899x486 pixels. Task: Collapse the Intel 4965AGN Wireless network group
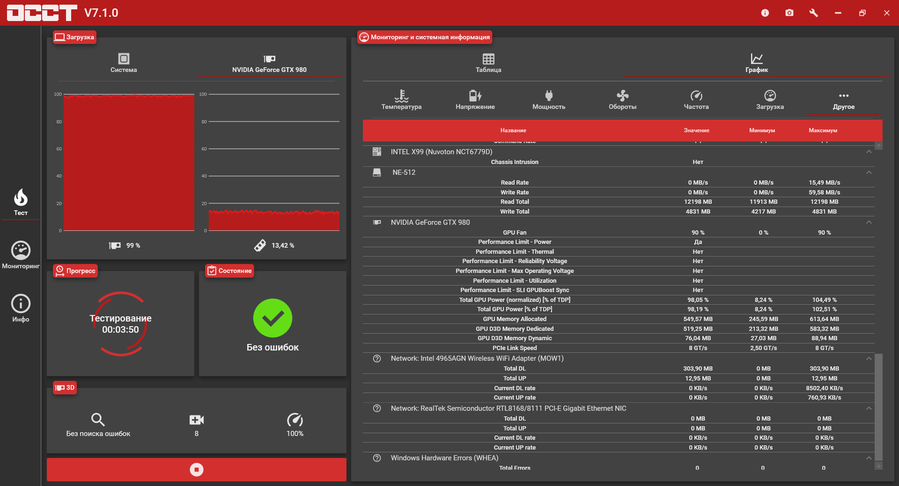point(869,358)
